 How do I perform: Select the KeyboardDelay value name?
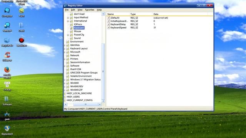tap(118, 24)
